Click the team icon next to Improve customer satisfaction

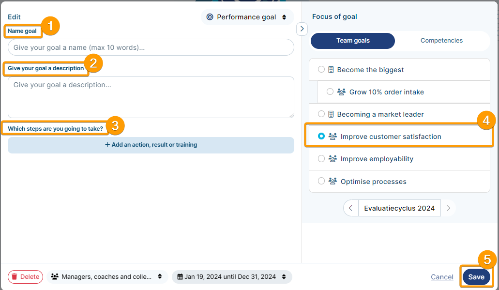(x=333, y=137)
